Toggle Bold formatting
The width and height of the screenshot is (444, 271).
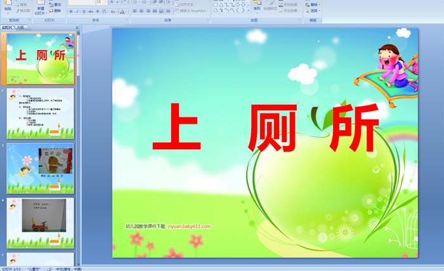(x=70, y=11)
